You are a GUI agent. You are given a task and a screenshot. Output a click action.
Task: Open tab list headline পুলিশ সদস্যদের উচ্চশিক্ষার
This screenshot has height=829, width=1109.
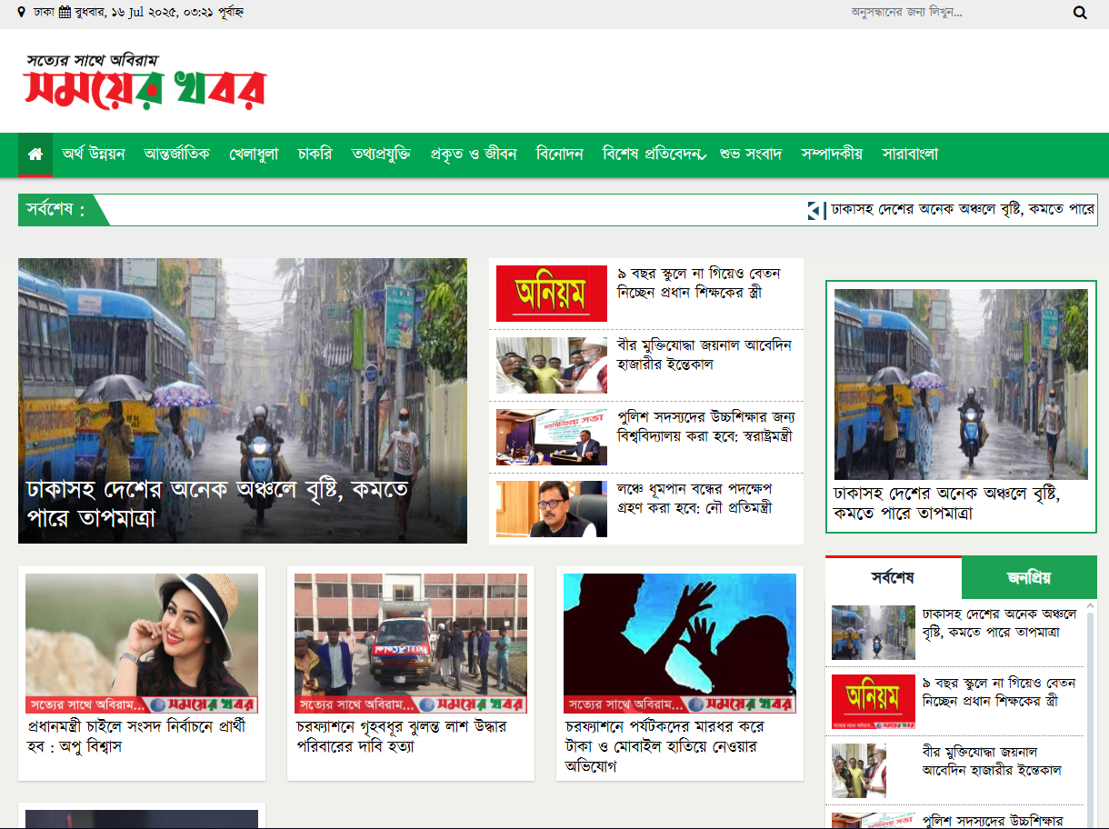tap(992, 819)
